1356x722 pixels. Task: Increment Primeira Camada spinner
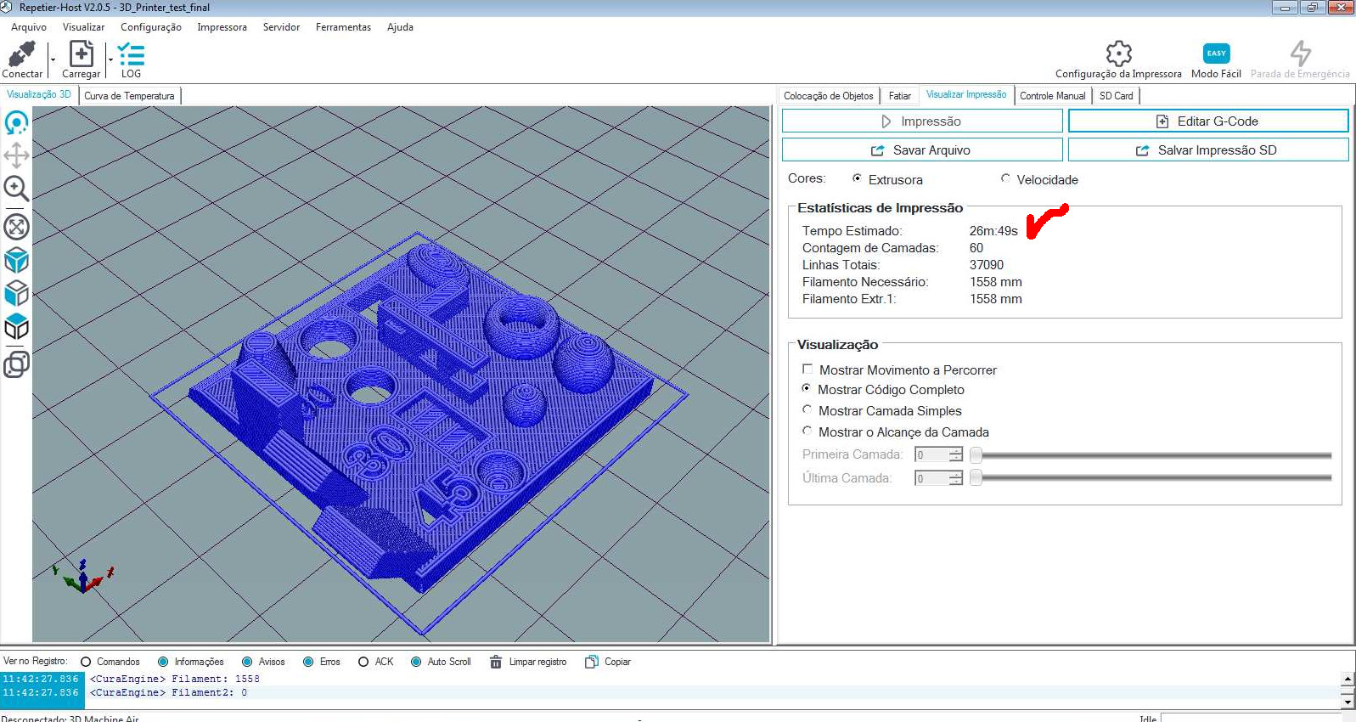click(956, 451)
